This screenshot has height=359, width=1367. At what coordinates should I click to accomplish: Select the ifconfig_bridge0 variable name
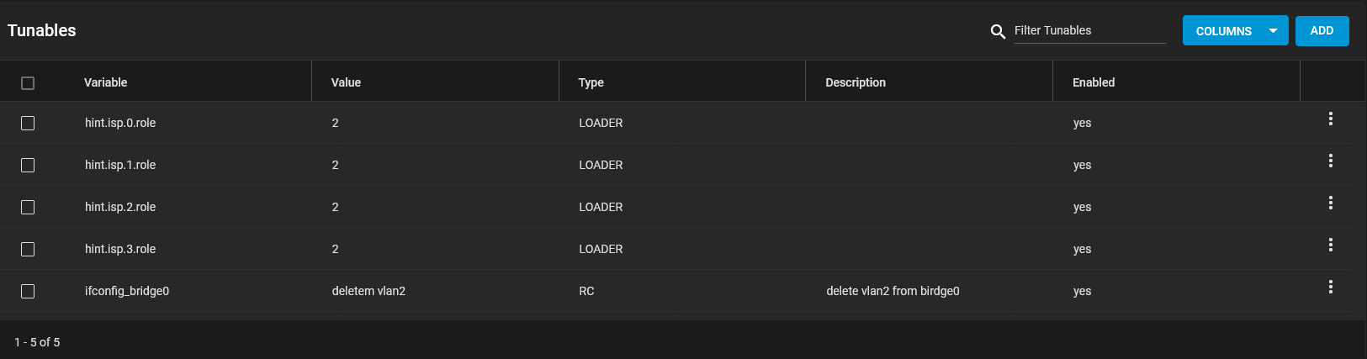[127, 291]
